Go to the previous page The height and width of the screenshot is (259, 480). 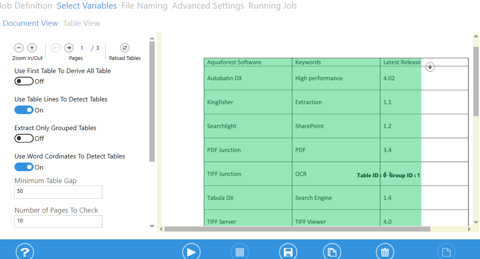(55, 48)
